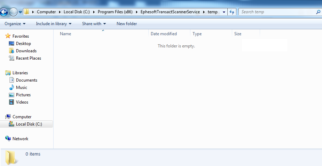This screenshot has height=166, width=322.
Task: Select Network in the navigation pane
Action: point(20,139)
